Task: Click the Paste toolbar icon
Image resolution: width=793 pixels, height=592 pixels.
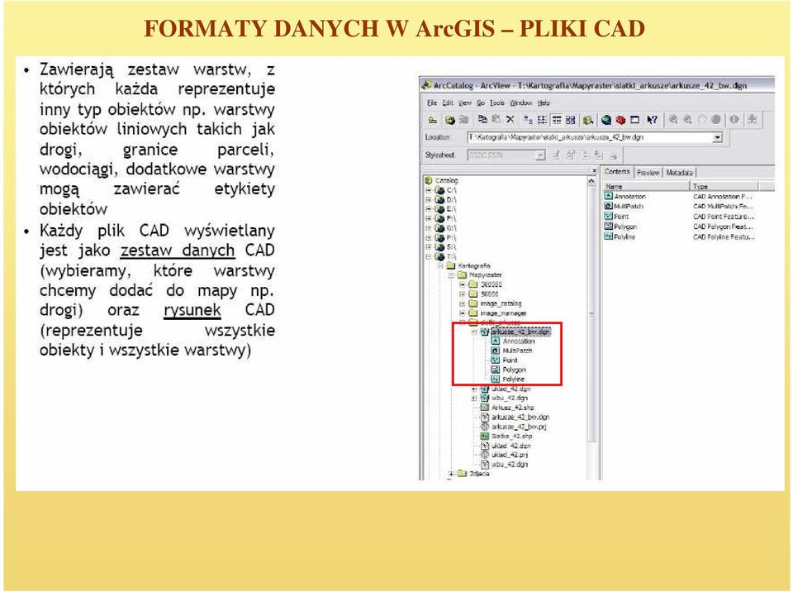Action: [x=496, y=120]
